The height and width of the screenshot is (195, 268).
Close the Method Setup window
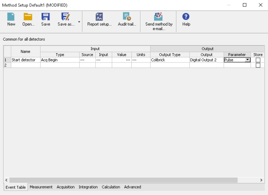pyautogui.click(x=260, y=5)
